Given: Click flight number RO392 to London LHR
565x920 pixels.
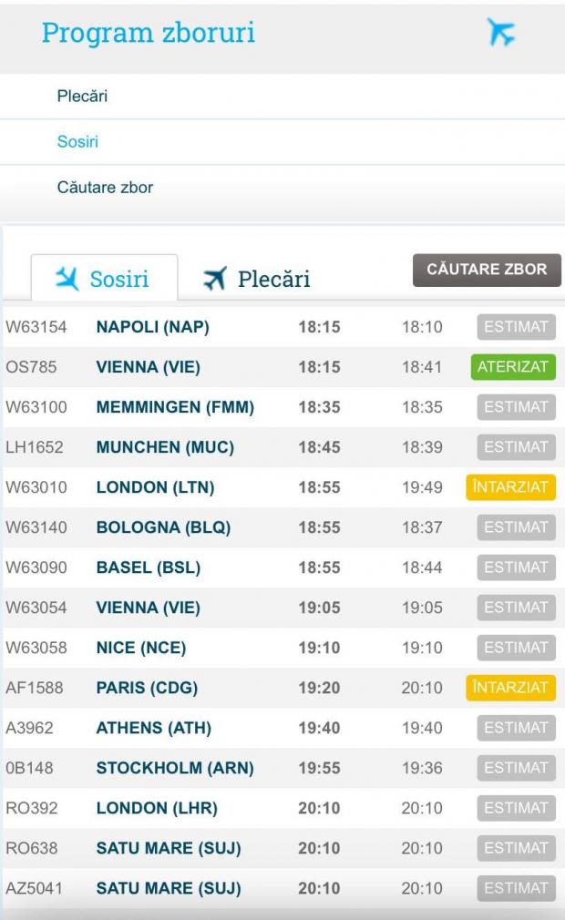Looking at the screenshot, I should click(x=32, y=808).
